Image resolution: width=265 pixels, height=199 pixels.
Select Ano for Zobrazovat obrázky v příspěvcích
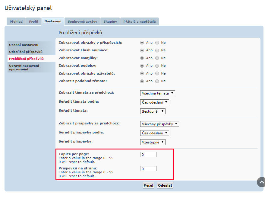(142, 43)
